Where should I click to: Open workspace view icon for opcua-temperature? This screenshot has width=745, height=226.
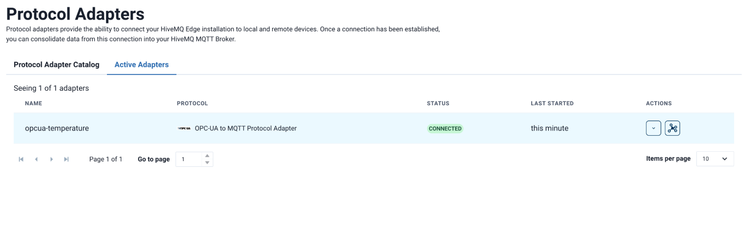point(672,128)
